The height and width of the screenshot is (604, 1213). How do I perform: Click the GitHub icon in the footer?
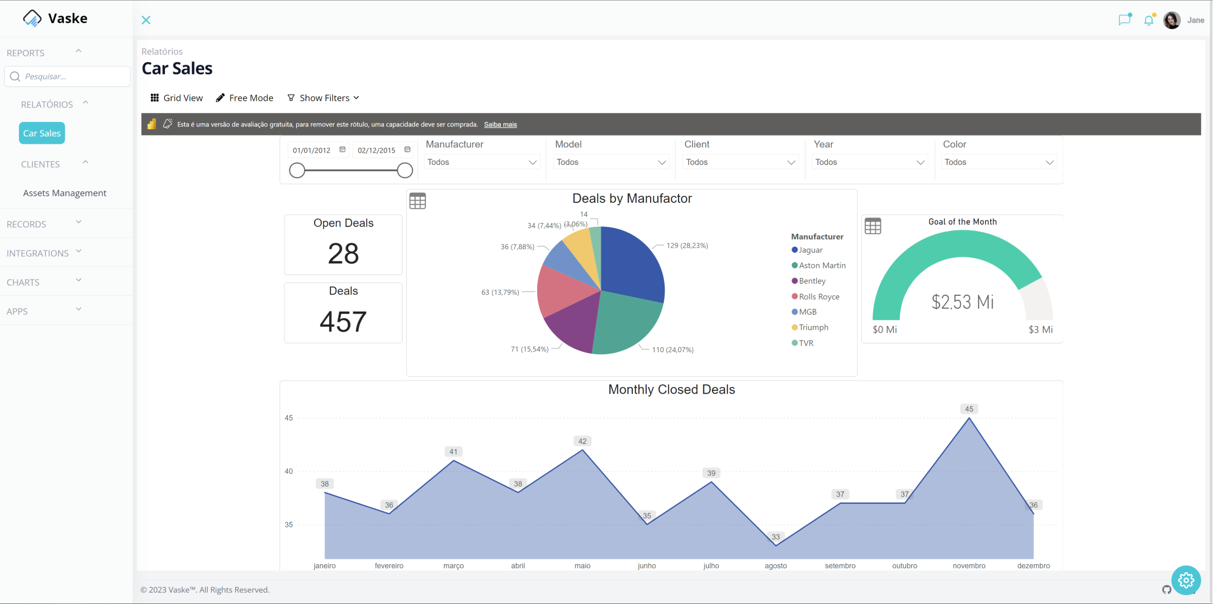coord(1167,589)
